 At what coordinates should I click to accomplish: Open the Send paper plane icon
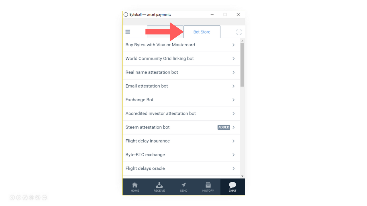click(x=183, y=187)
